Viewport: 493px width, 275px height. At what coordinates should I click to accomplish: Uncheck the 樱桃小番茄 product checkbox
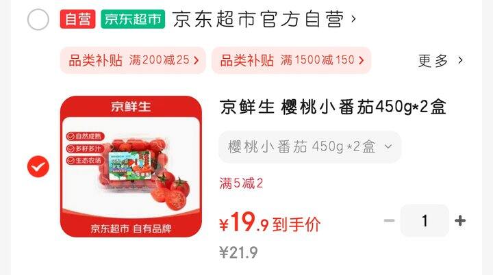38,166
